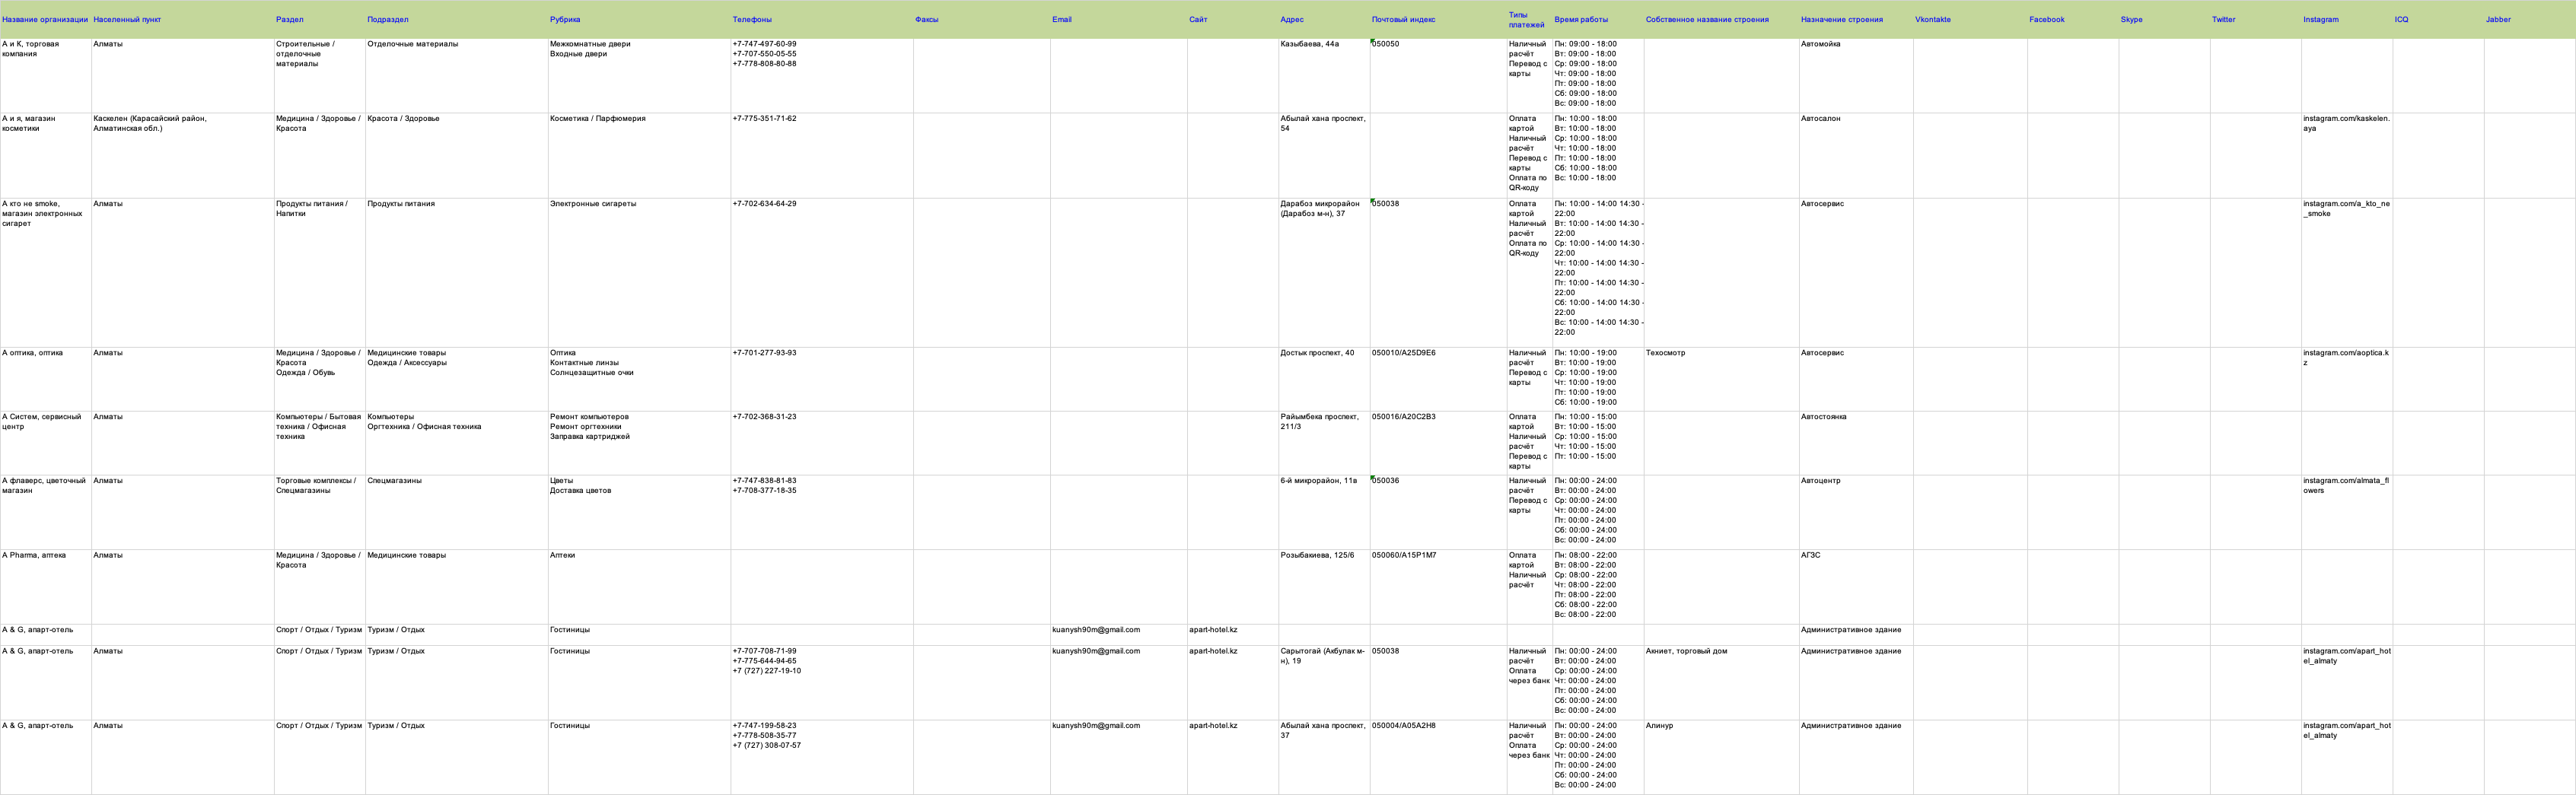Viewport: 2576px width, 795px height.
Task: Click the 'Телефоны' column header
Action: point(822,19)
